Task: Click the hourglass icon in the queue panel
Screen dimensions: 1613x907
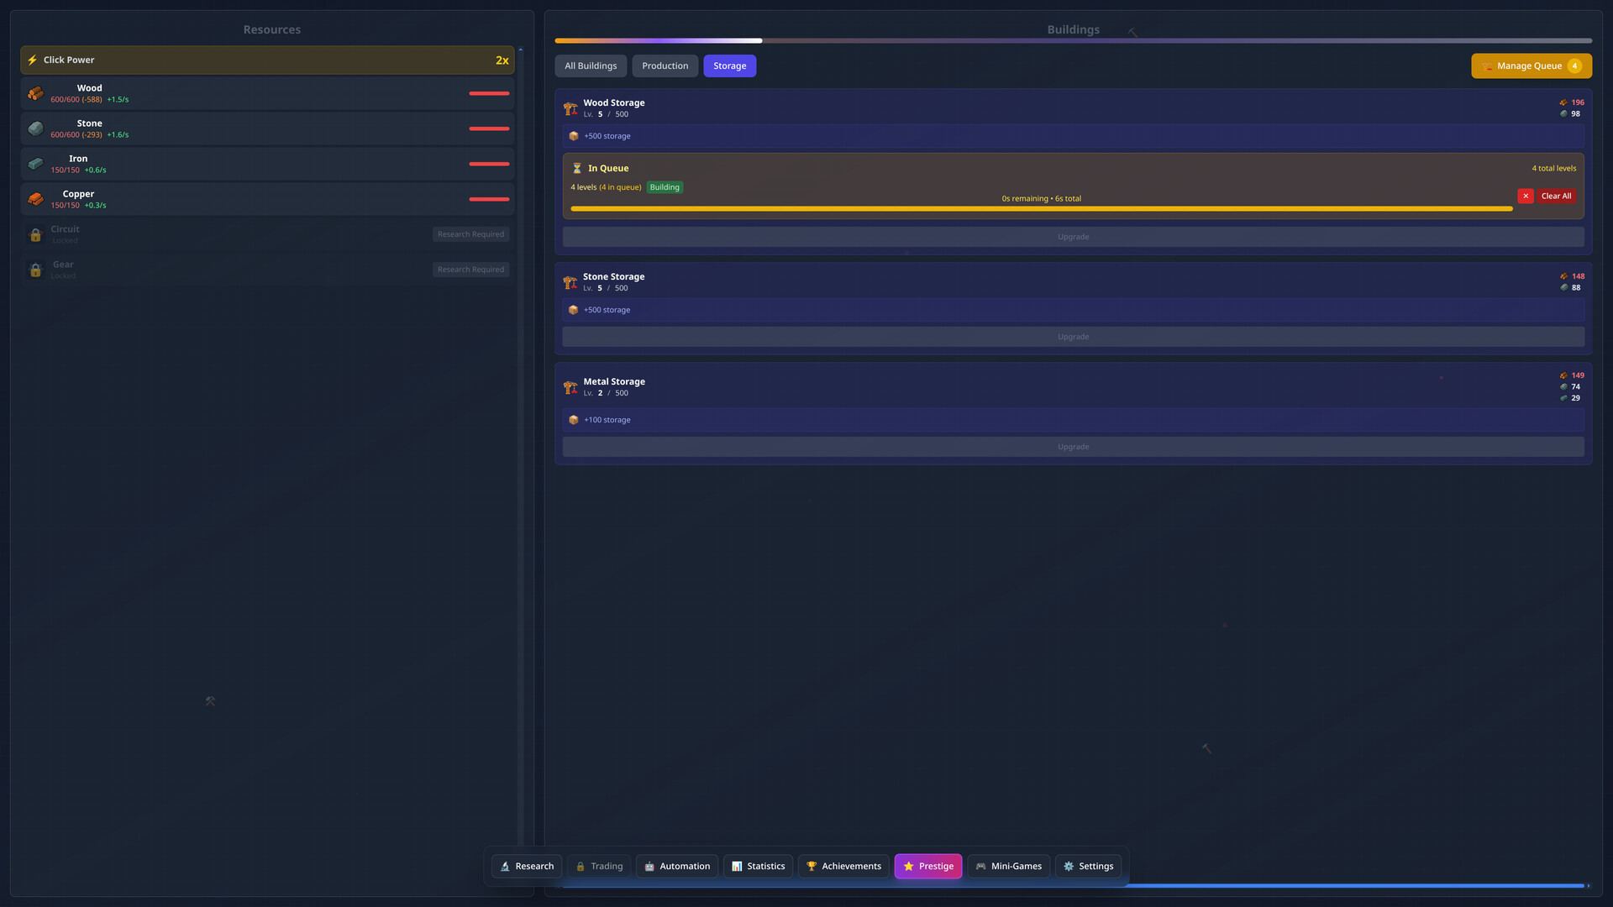Action: pos(576,168)
